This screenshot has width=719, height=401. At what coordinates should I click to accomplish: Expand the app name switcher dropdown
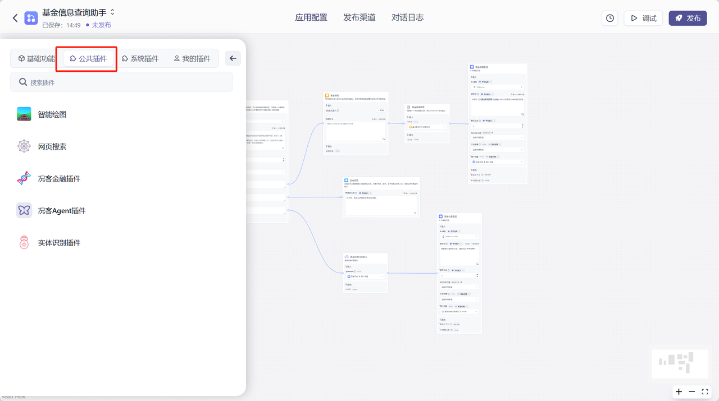click(x=112, y=12)
